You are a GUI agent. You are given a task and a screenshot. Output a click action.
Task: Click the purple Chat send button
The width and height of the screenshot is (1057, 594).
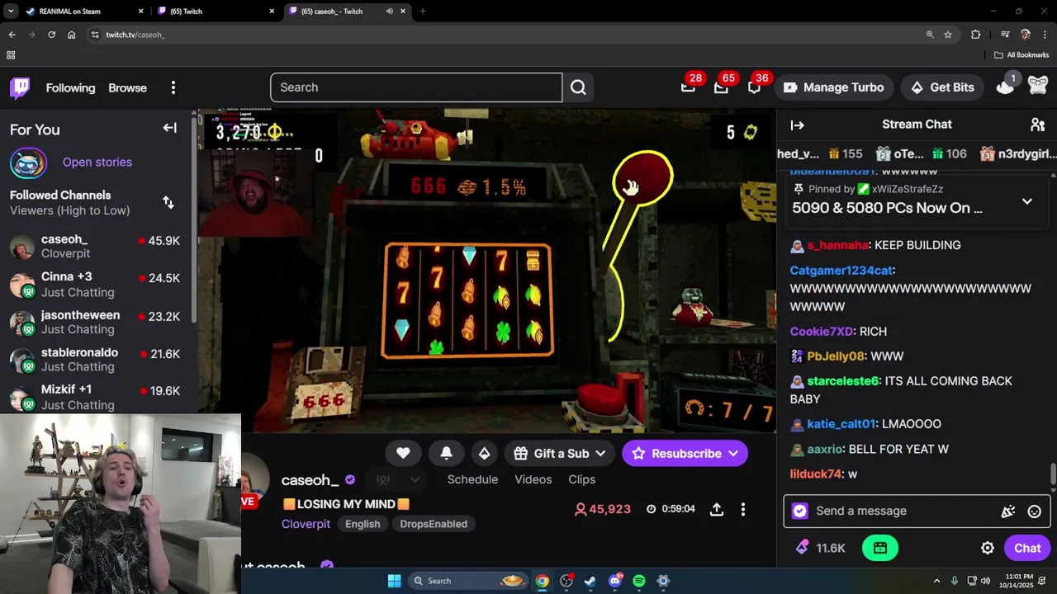(1027, 549)
